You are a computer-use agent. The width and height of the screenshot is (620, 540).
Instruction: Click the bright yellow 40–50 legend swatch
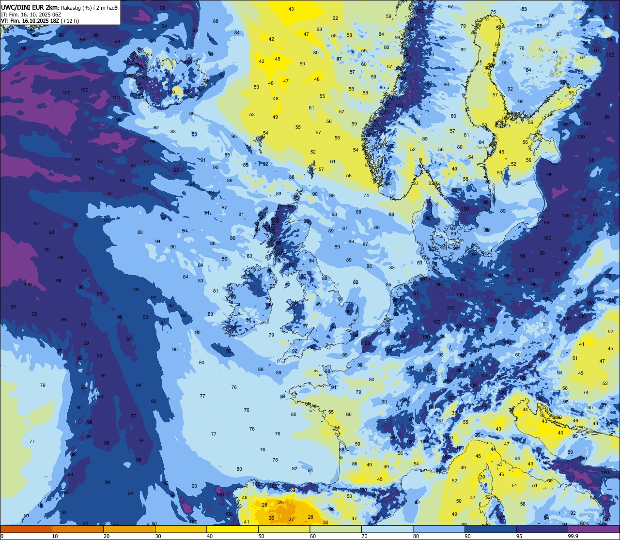coord(232,529)
